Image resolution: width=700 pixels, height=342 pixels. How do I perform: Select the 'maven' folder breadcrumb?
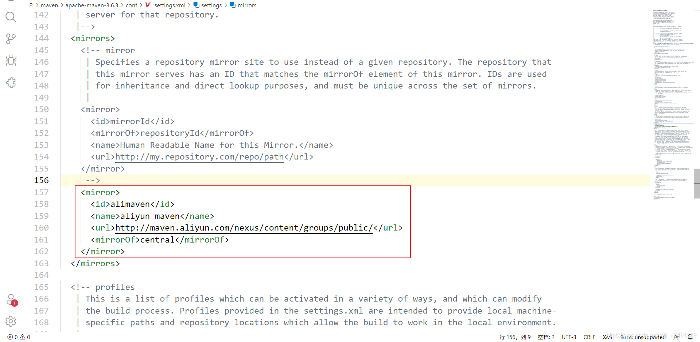click(50, 5)
